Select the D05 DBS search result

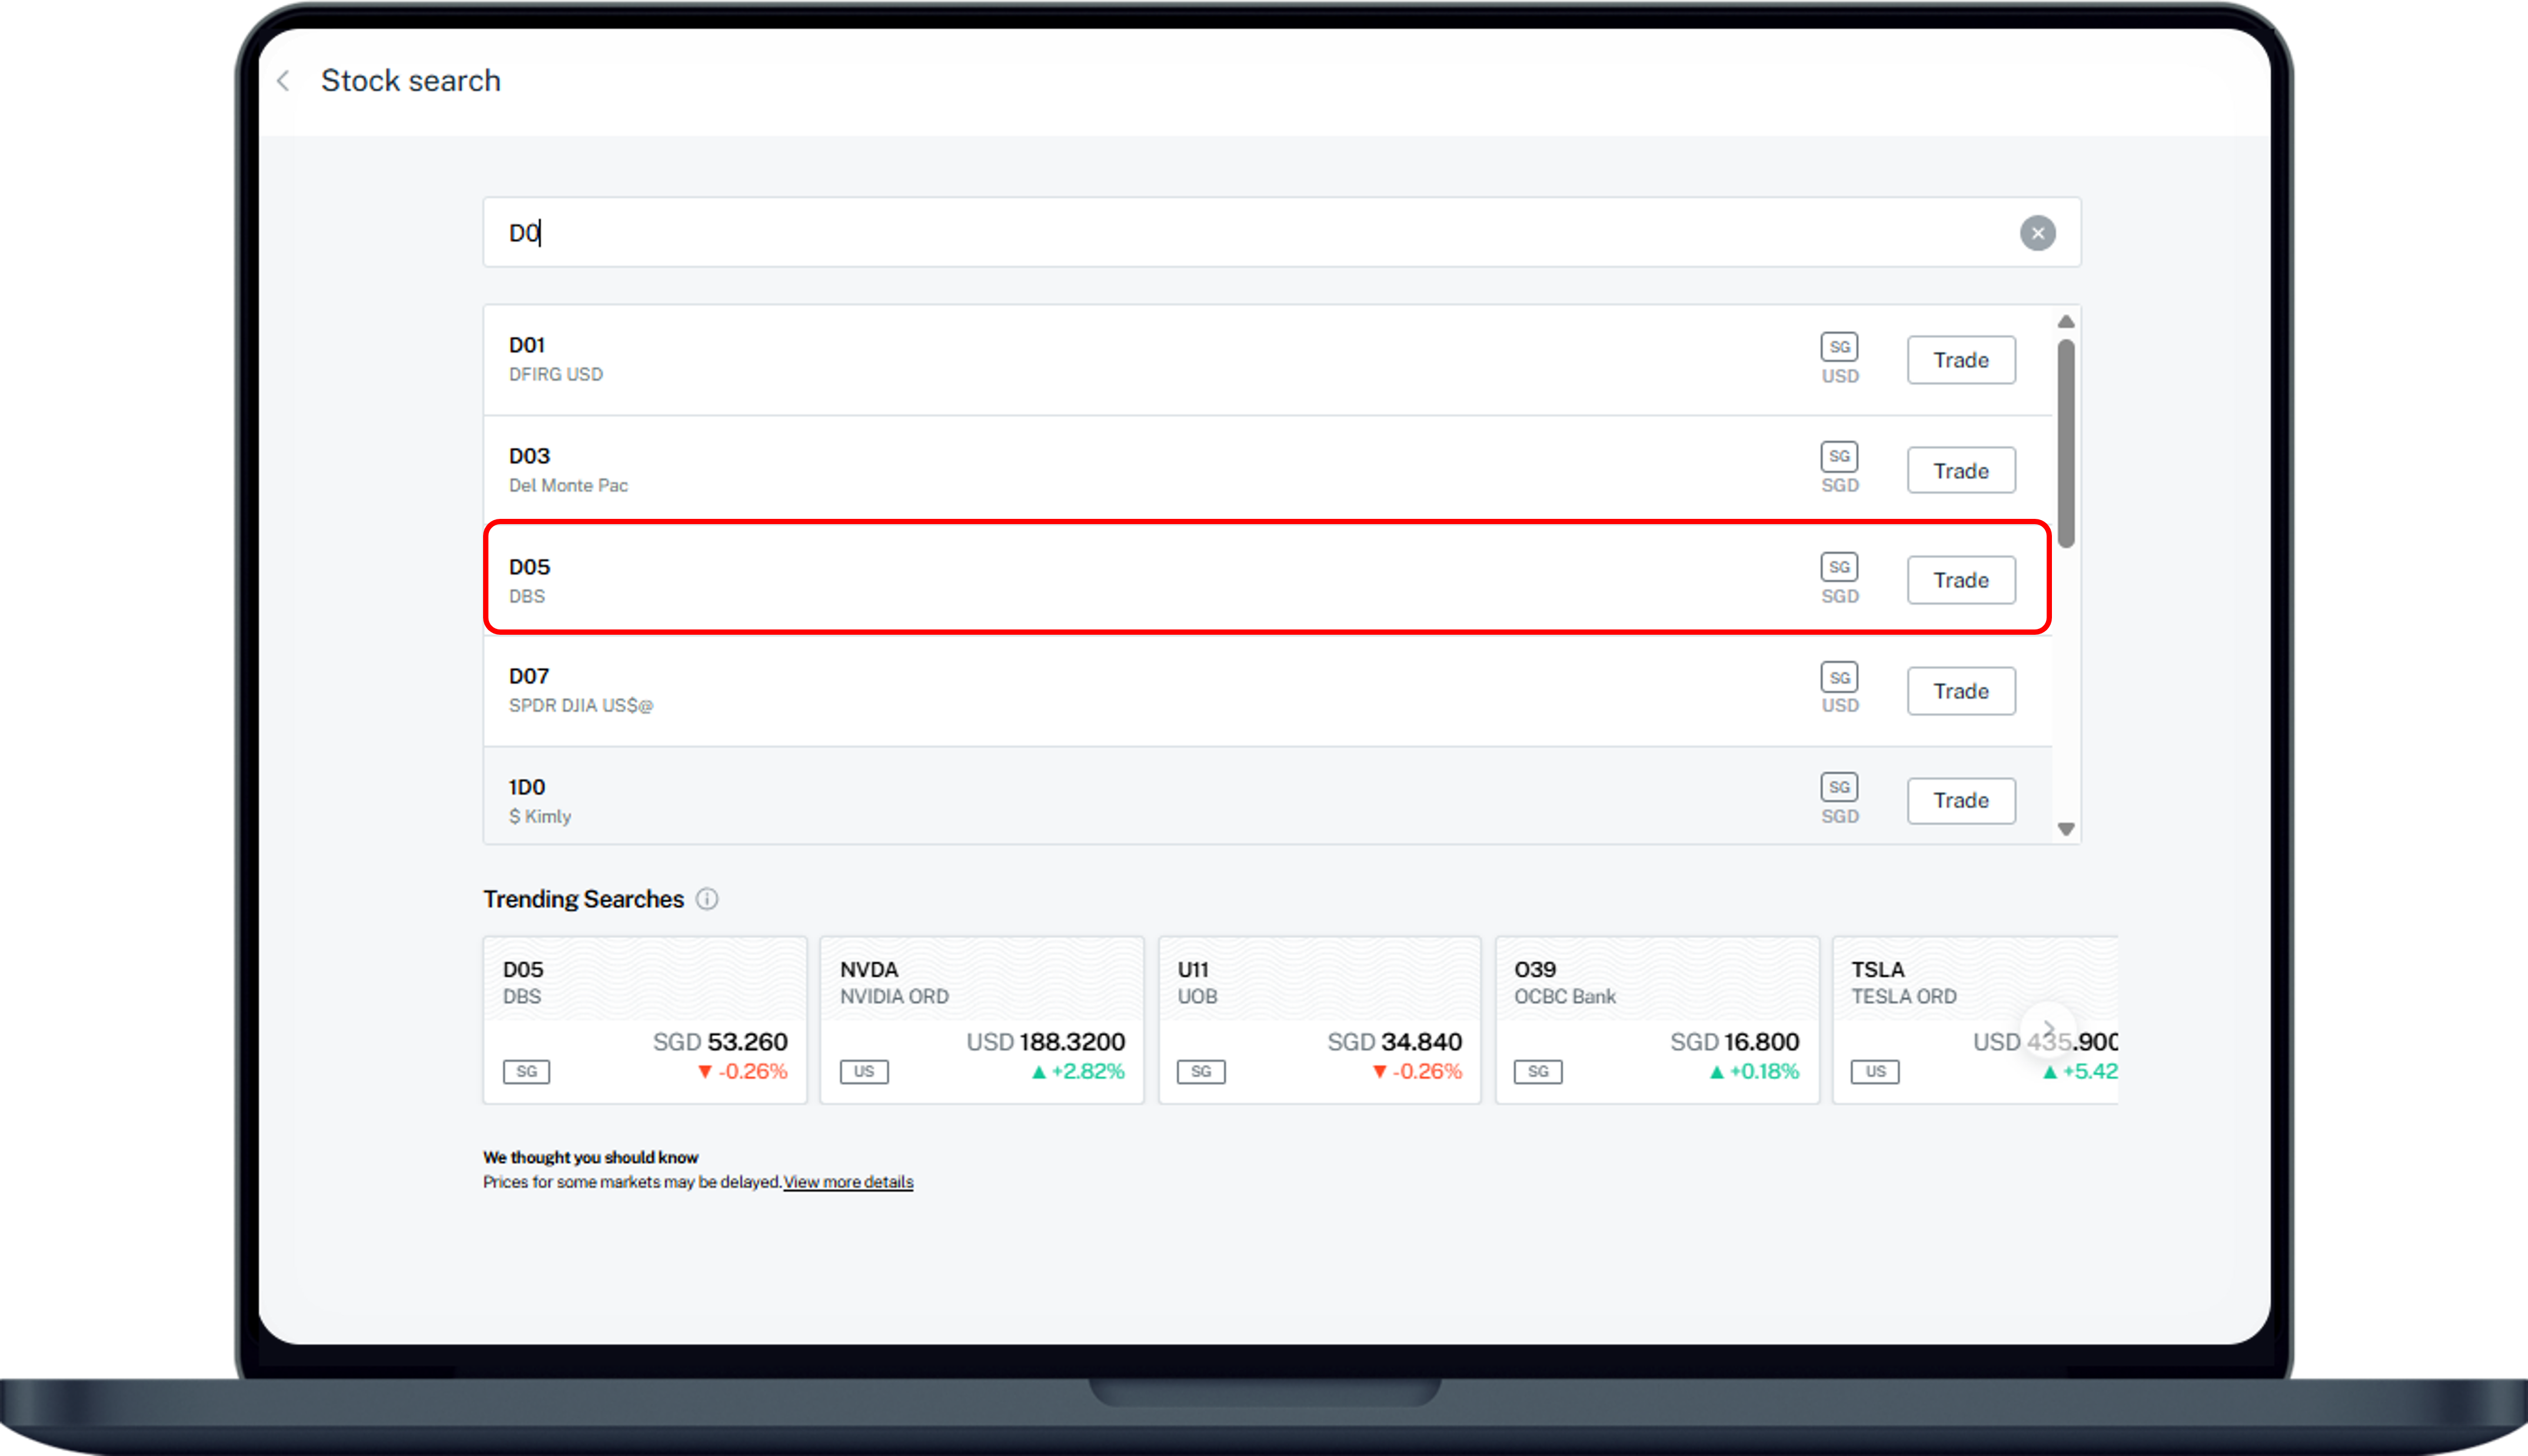[1100, 580]
